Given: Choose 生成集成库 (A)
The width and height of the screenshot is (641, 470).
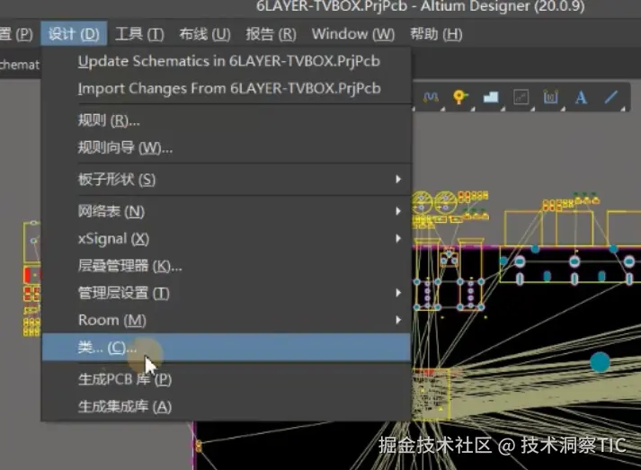Looking at the screenshot, I should (x=226, y=407).
